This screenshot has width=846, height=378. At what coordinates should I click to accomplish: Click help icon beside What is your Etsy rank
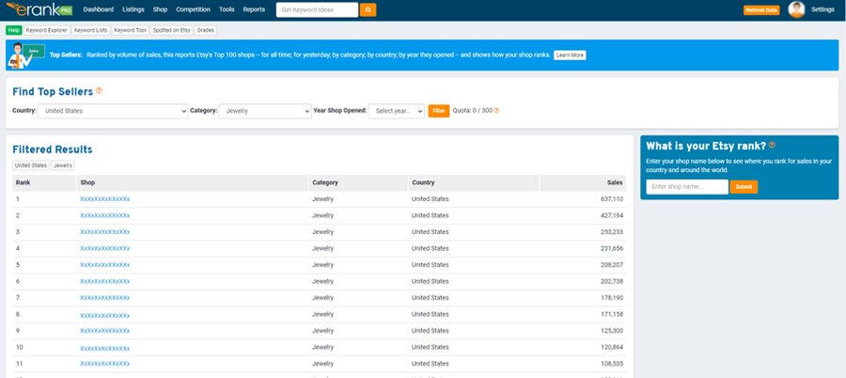(x=772, y=145)
